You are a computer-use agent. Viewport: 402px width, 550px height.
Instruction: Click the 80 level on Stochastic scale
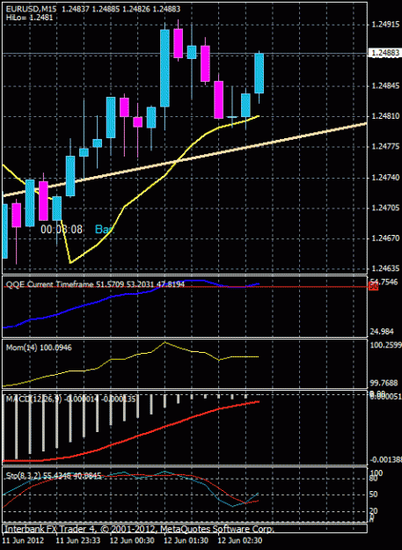(x=374, y=479)
